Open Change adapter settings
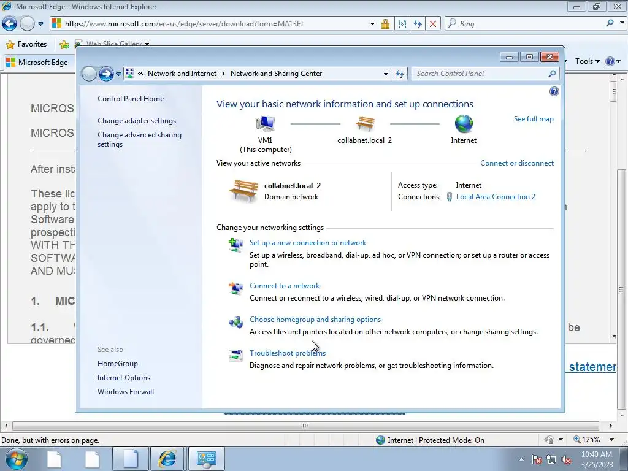This screenshot has height=471, width=628. tap(137, 121)
